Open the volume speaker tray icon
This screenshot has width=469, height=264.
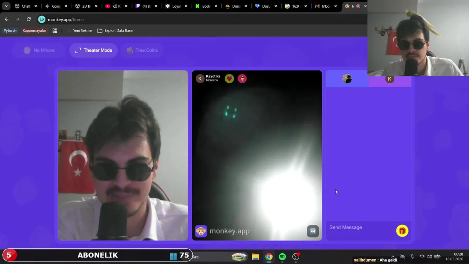tap(429, 257)
